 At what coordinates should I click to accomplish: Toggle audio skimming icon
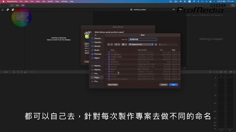tap(214, 72)
